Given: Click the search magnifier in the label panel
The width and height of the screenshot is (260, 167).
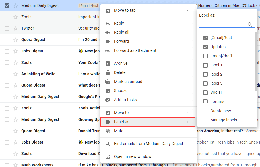Looking at the screenshot, I should click(250, 25).
